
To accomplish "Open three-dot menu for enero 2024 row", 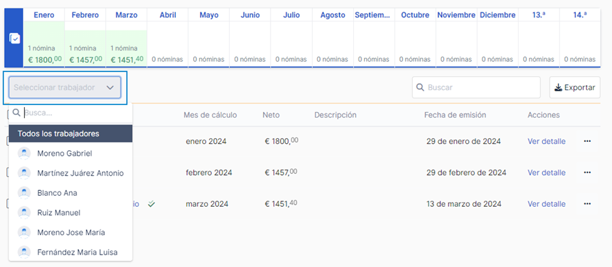I will click(x=587, y=141).
